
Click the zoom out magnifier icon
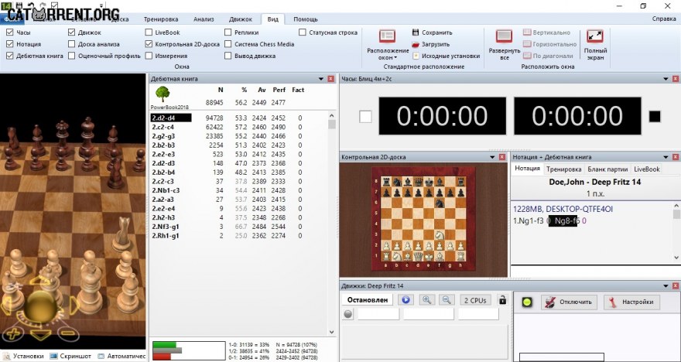coord(447,300)
